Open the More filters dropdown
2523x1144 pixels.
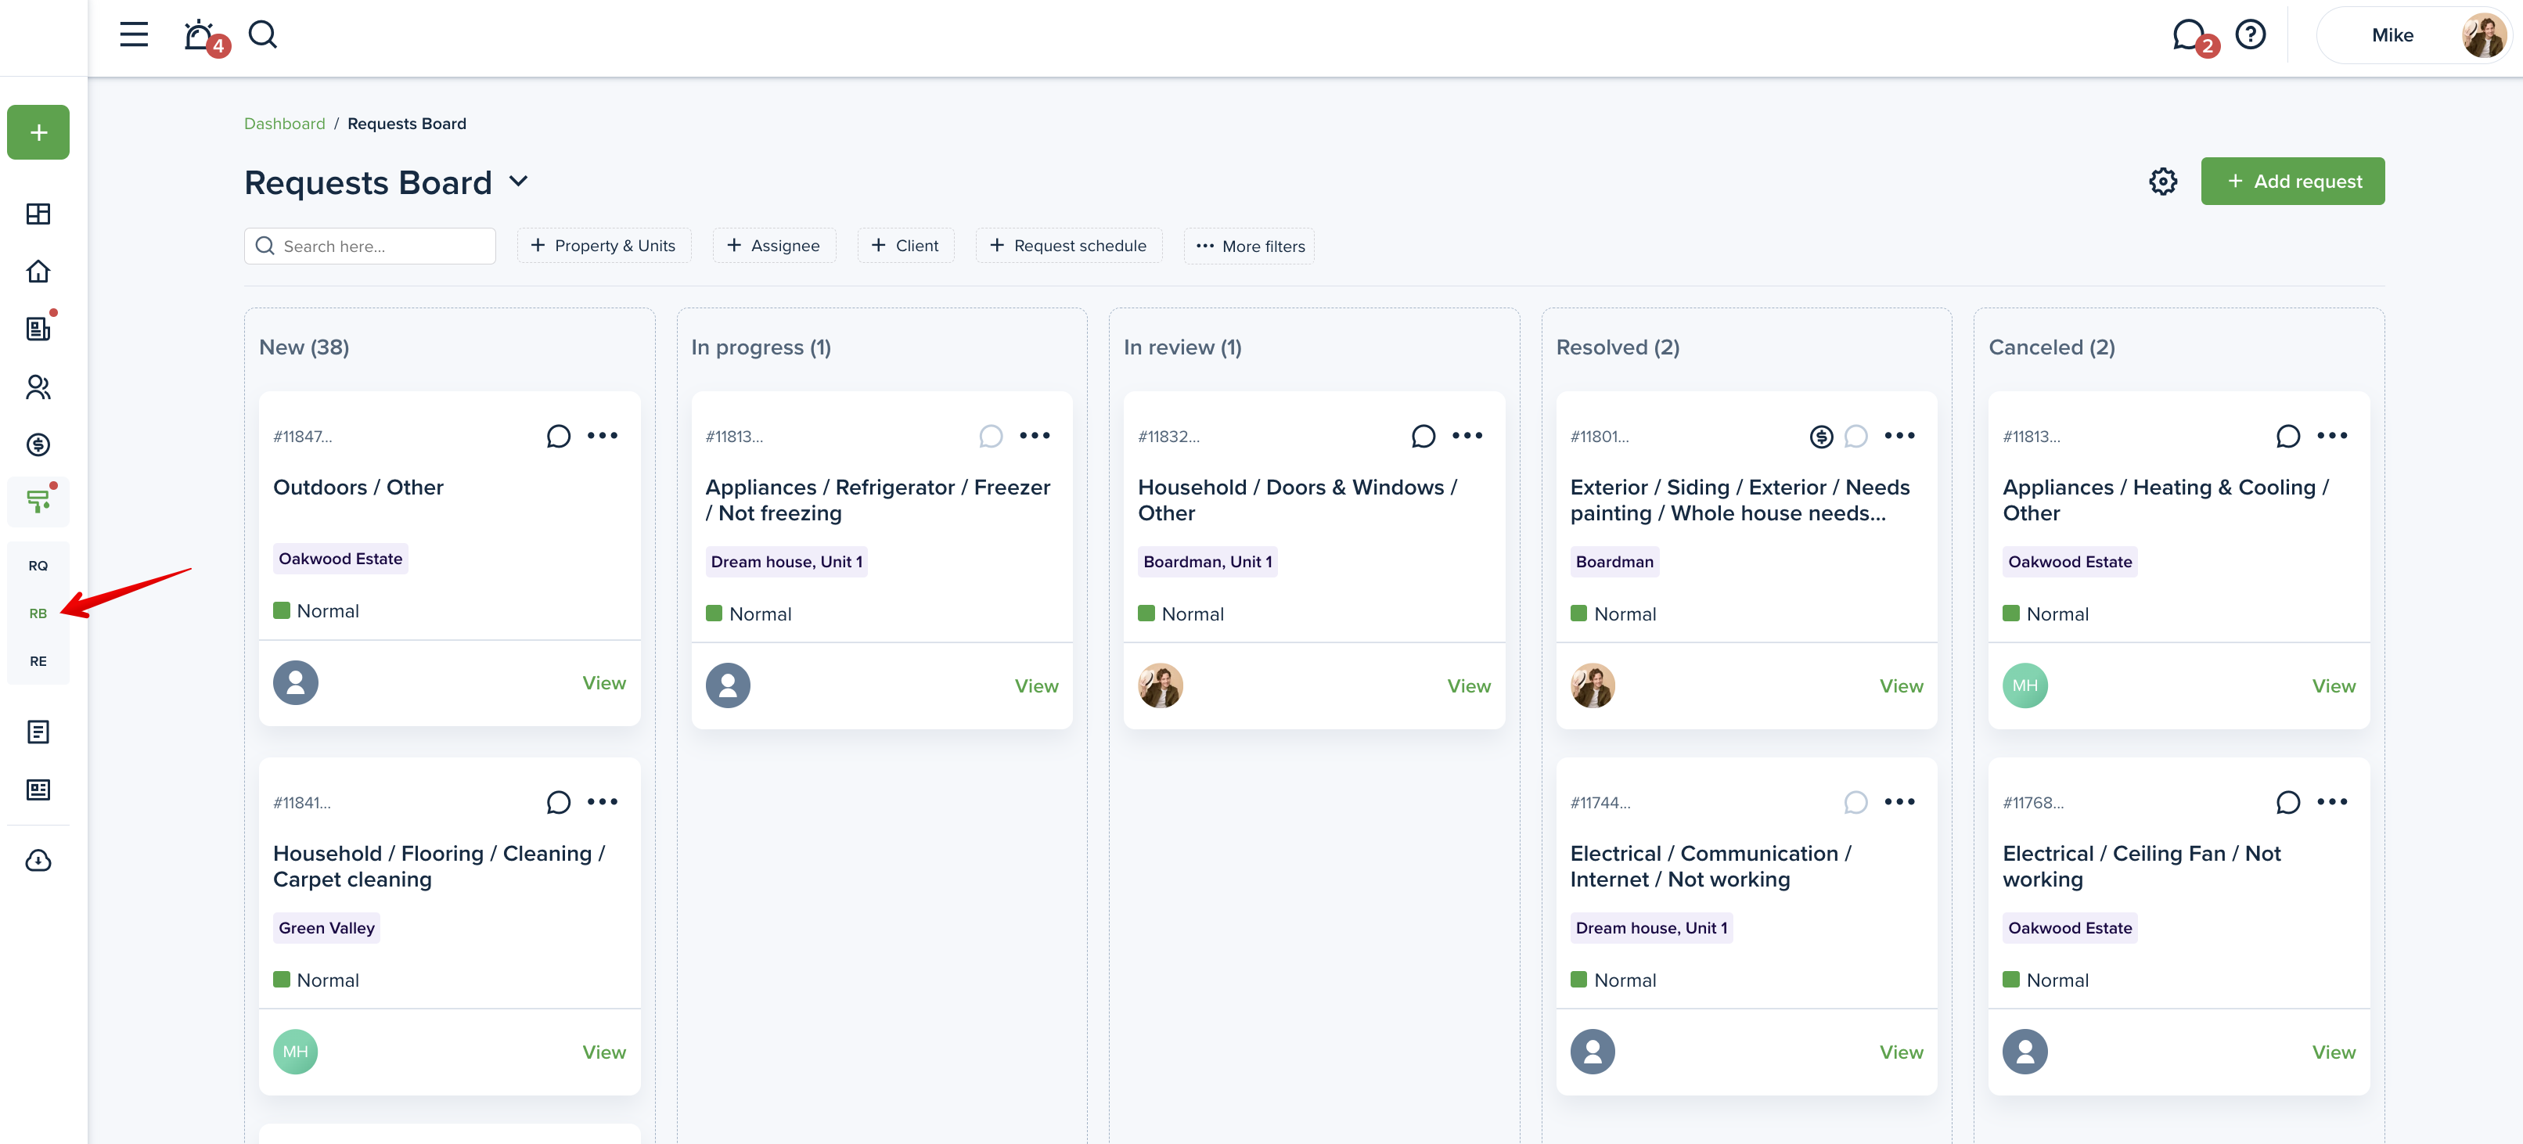coord(1249,246)
